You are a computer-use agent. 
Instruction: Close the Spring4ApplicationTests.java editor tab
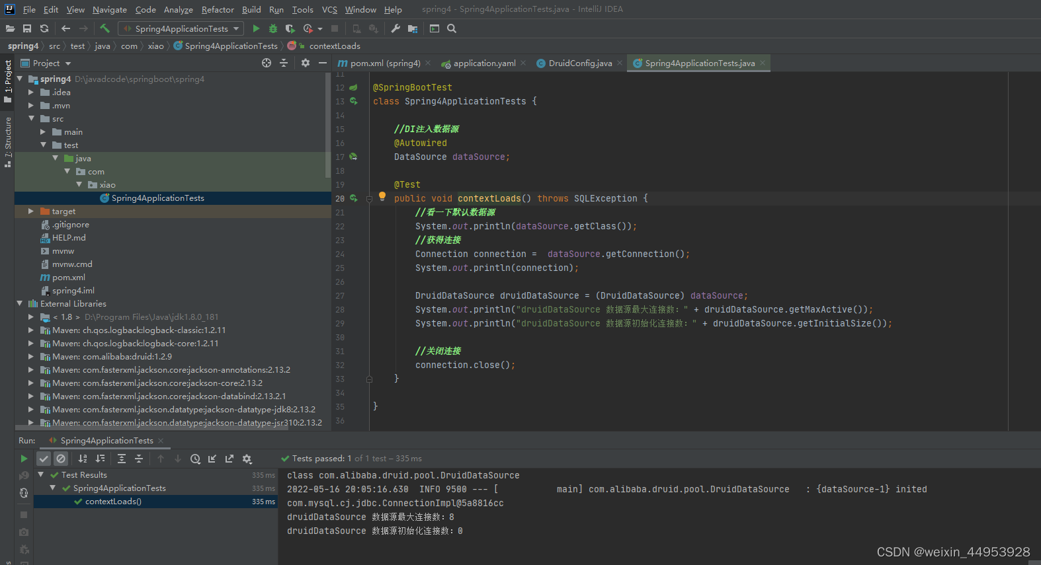point(763,63)
